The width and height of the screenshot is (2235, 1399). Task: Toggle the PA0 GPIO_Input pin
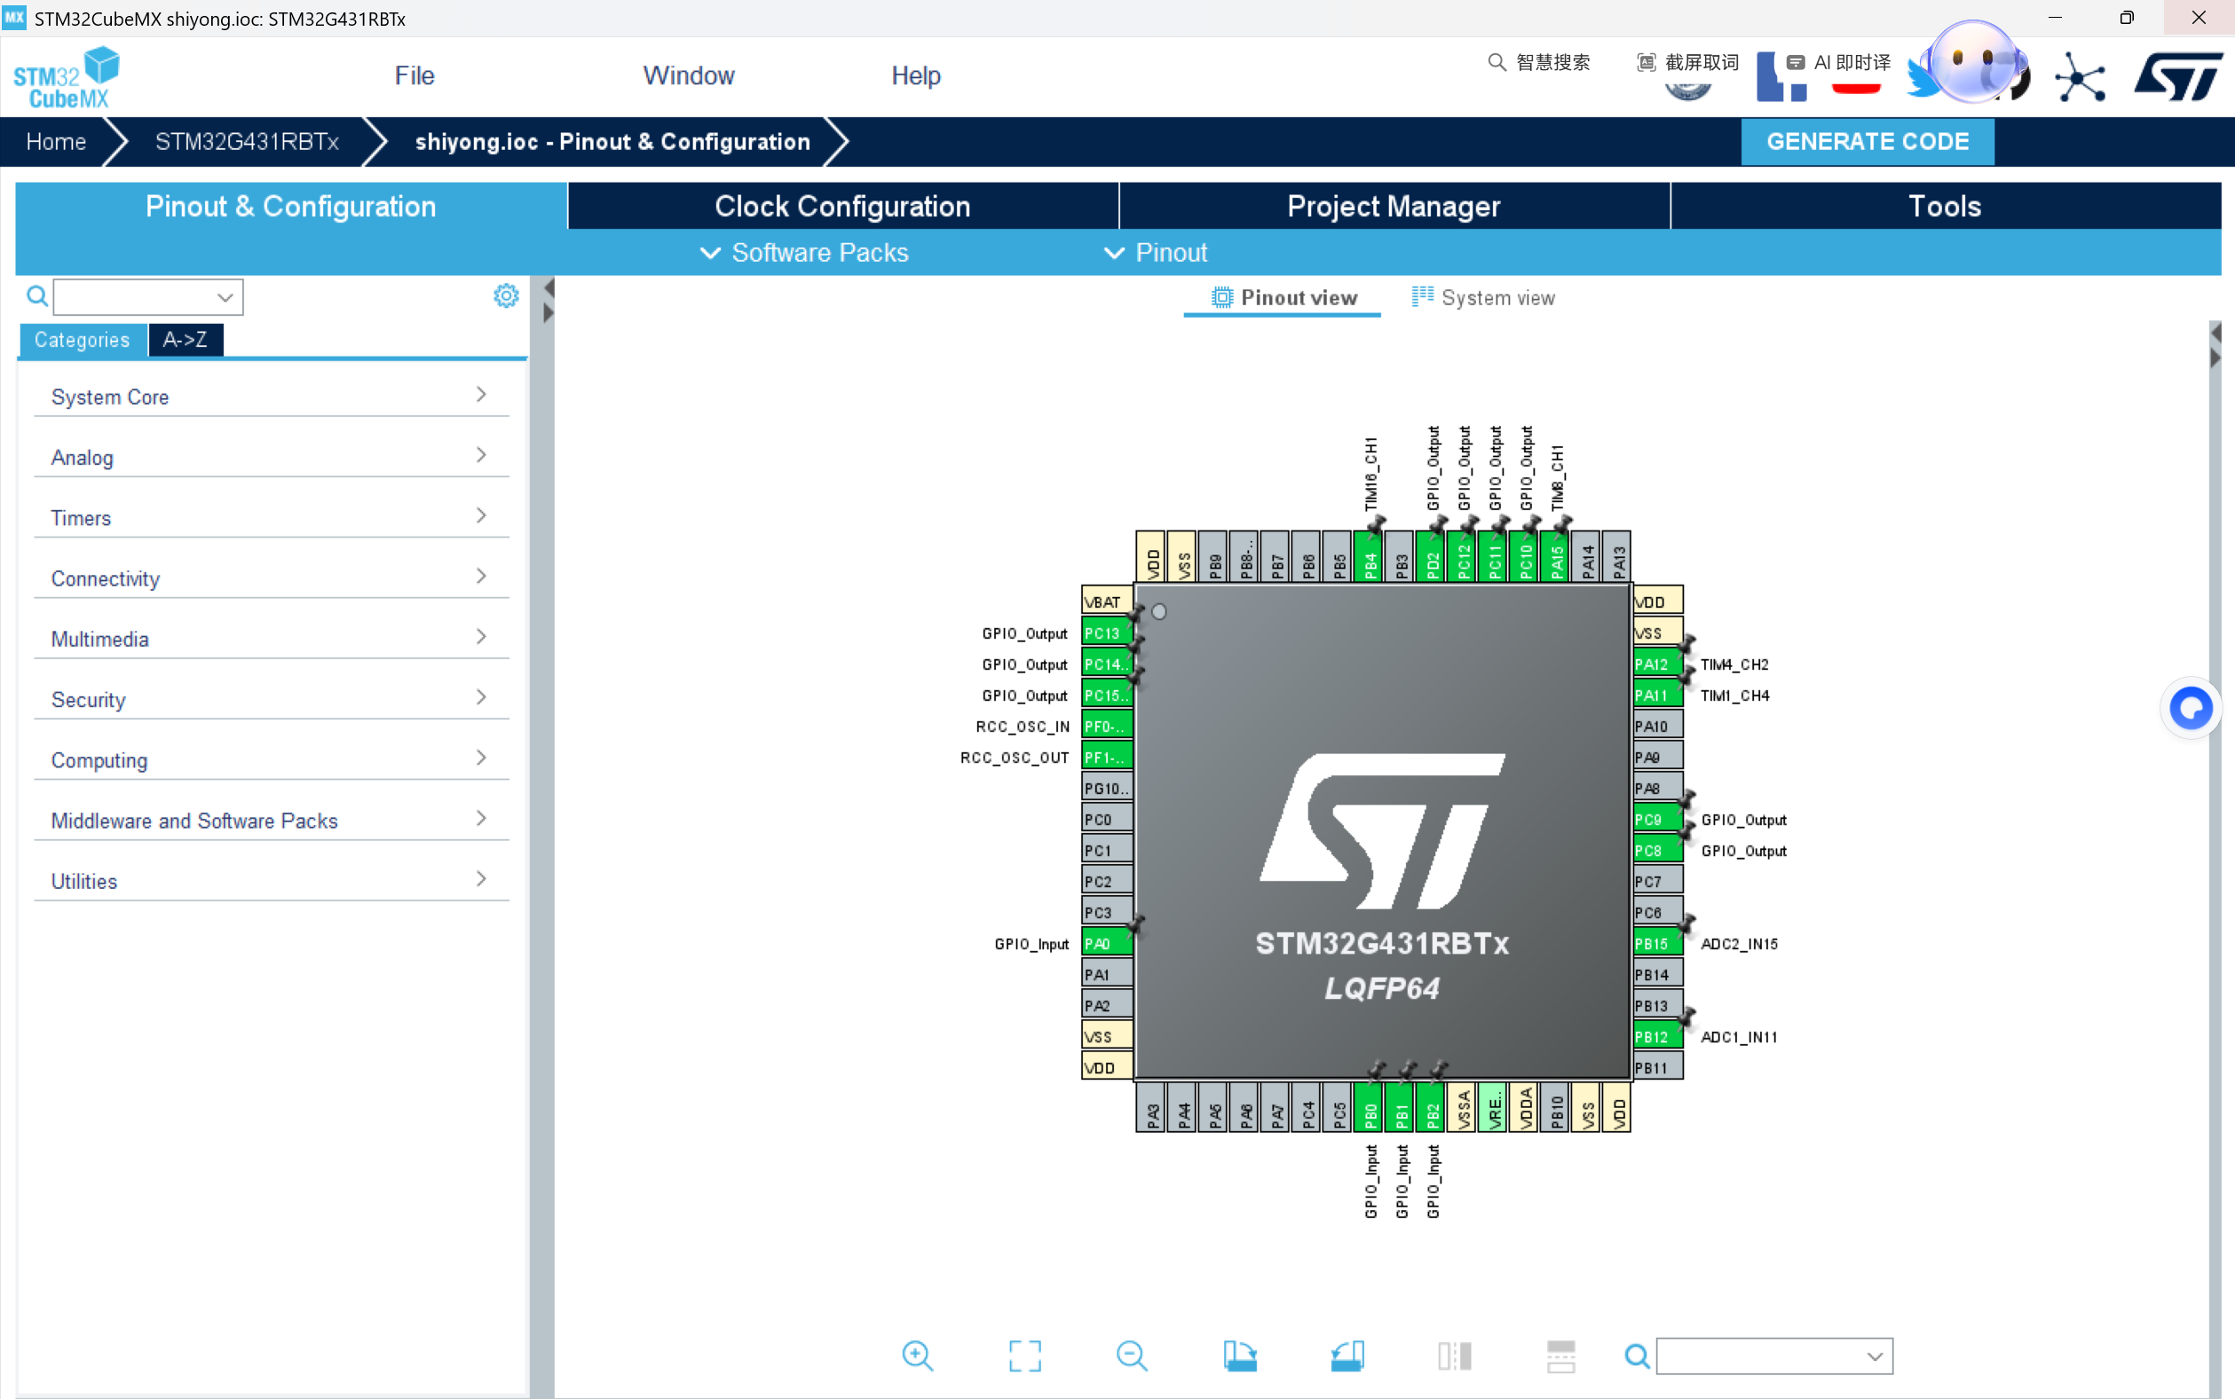[1106, 944]
